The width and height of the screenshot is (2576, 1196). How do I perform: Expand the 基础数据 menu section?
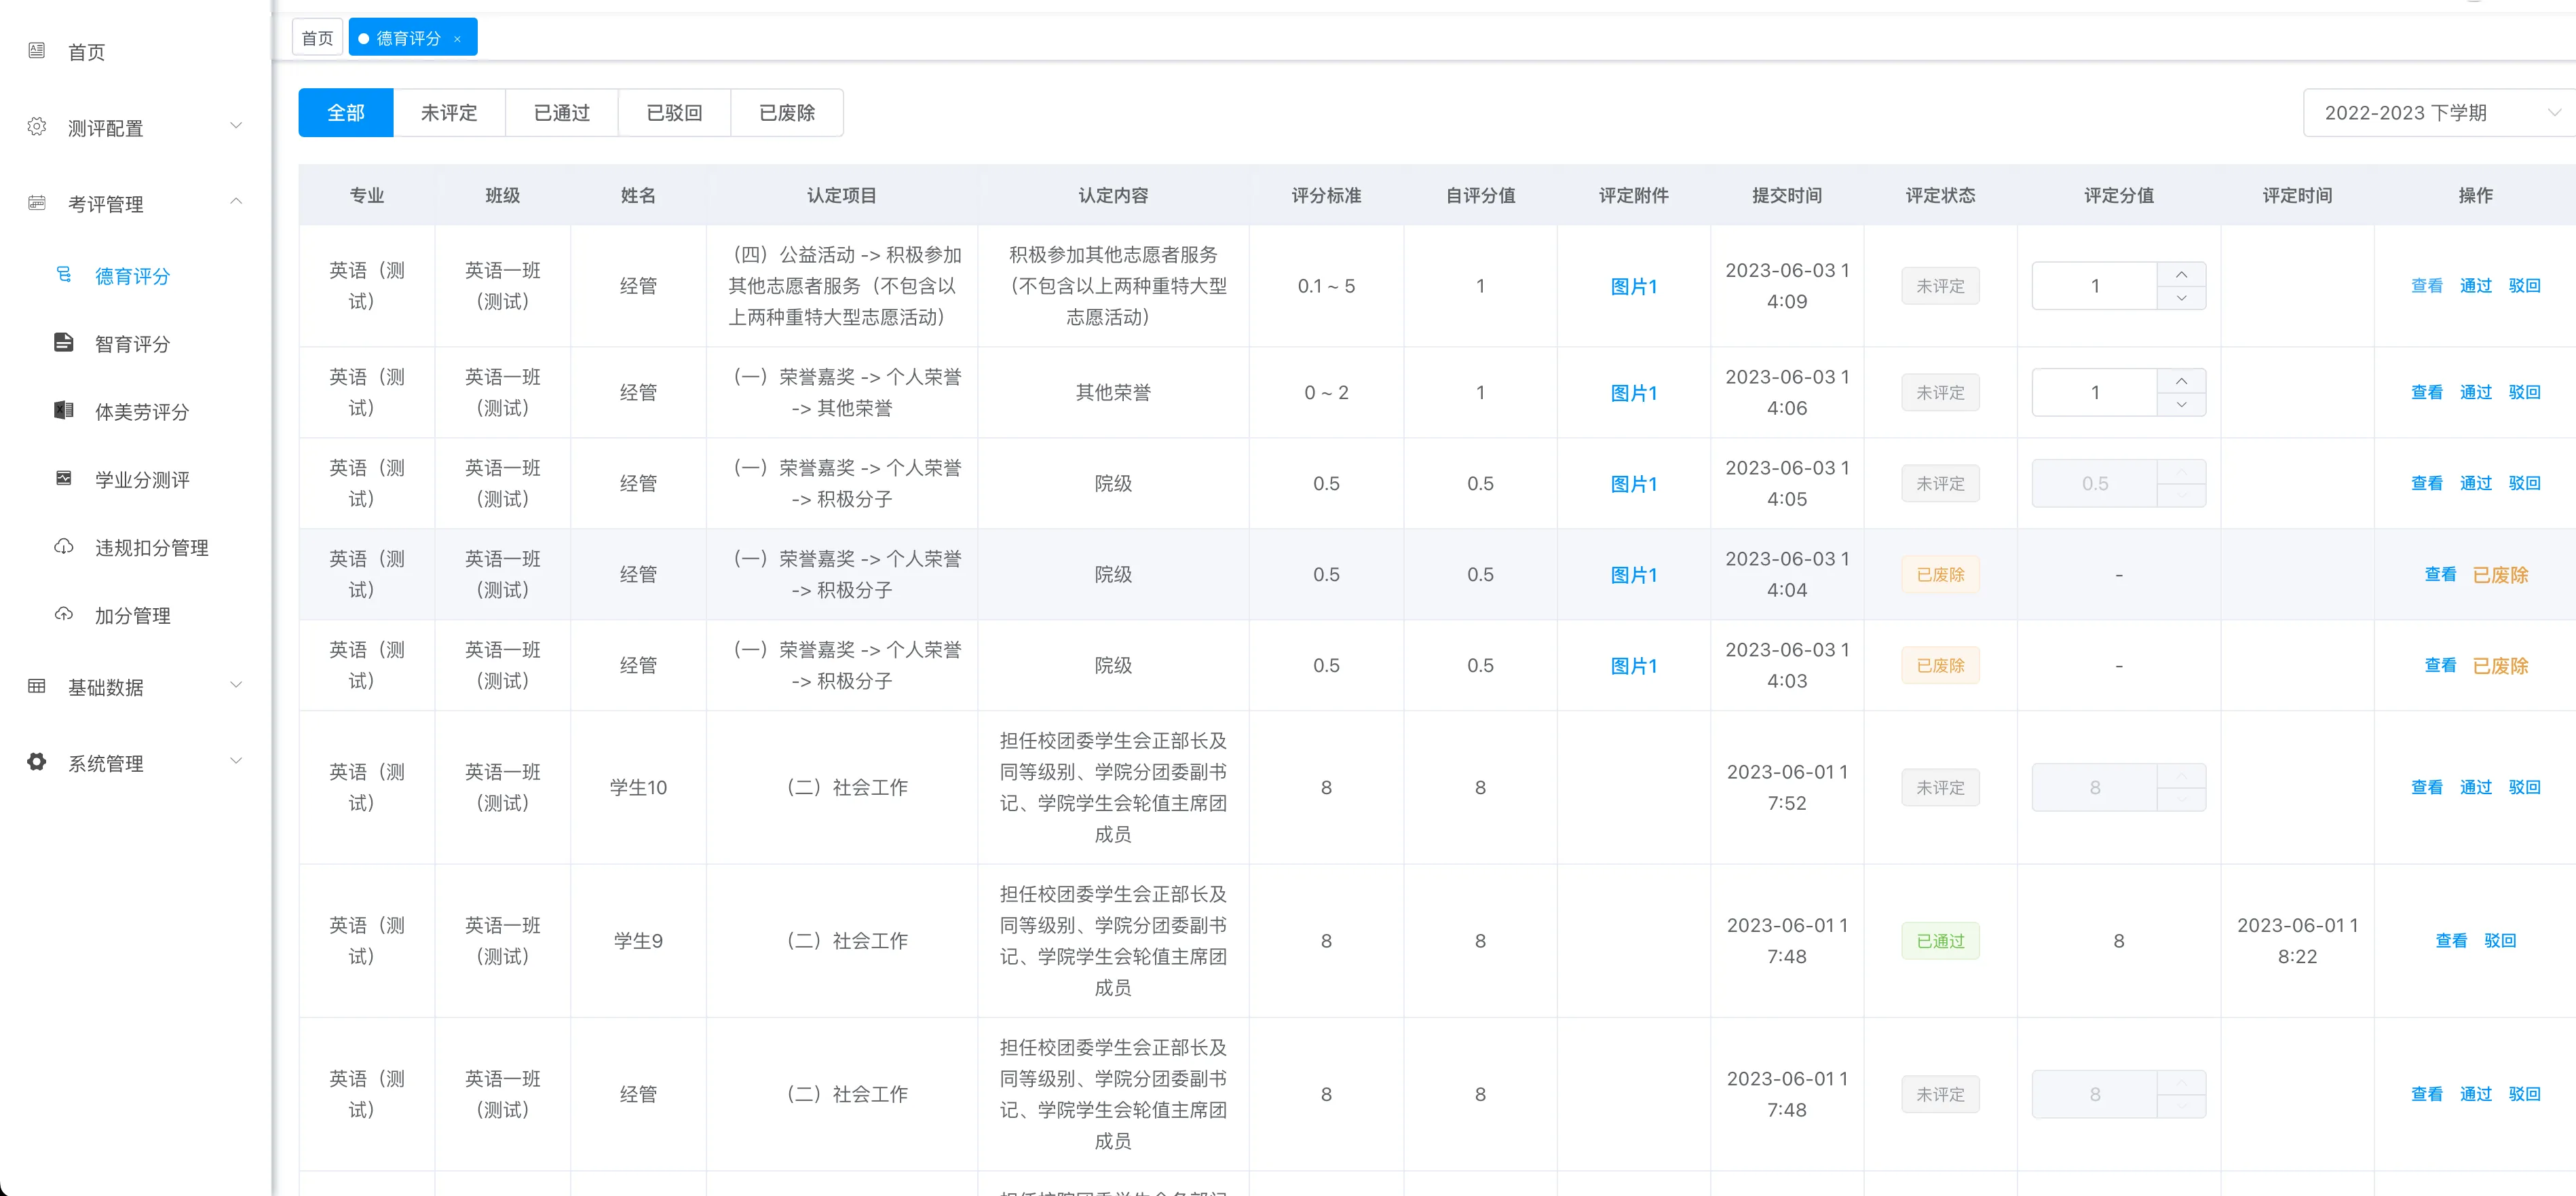tap(236, 686)
